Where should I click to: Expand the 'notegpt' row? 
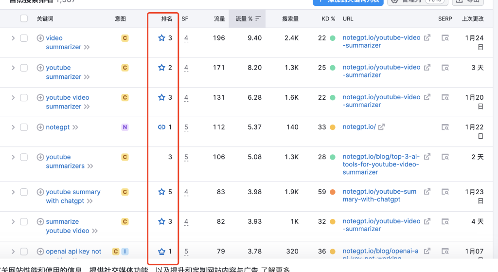(x=13, y=127)
